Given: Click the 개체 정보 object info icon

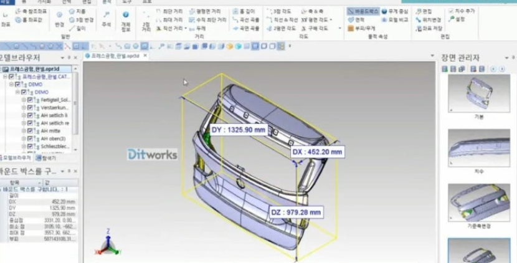Looking at the screenshot, I should tap(126, 20).
